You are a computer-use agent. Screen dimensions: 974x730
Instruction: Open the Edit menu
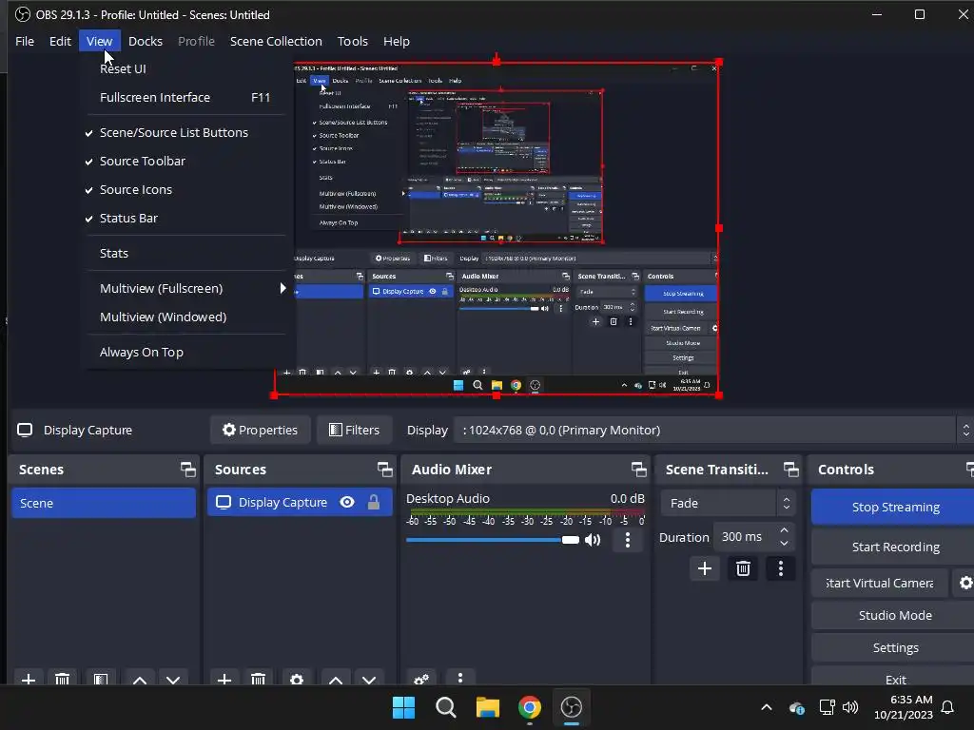pos(60,41)
